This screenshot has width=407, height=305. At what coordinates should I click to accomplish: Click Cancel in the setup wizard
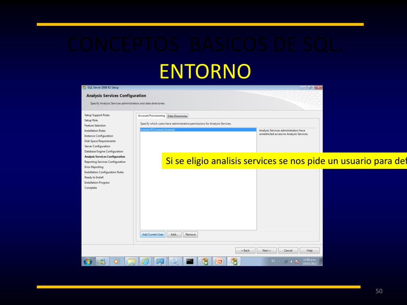[288, 251]
